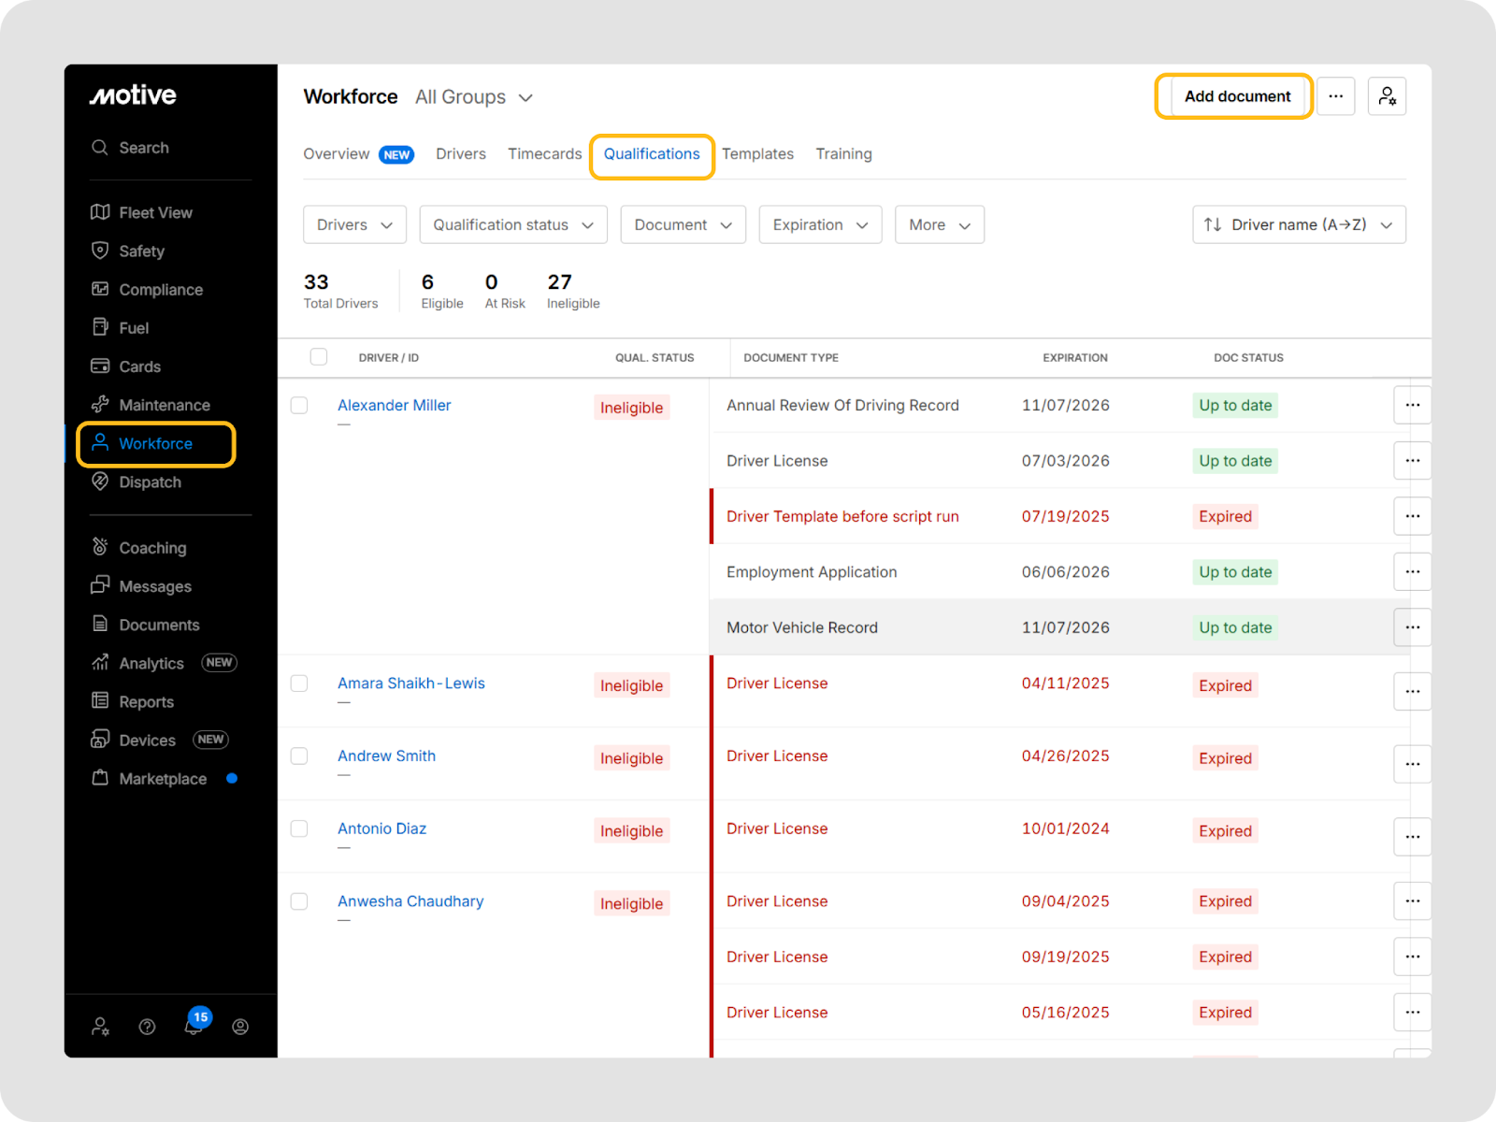Click the Safety shield icon

click(x=100, y=251)
